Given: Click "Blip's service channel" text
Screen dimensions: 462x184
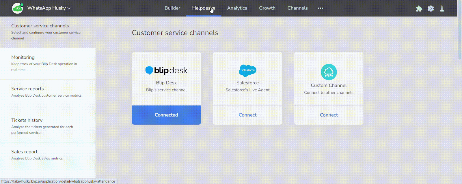Looking at the screenshot, I should click(166, 90).
